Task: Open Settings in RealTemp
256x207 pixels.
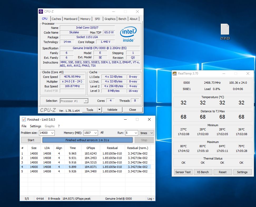Action: point(242,172)
